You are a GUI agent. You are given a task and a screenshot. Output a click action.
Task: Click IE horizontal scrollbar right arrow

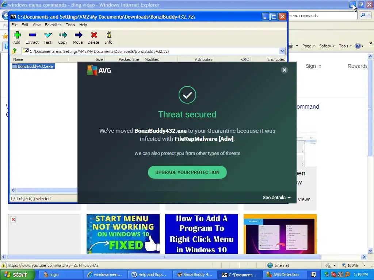(364, 257)
